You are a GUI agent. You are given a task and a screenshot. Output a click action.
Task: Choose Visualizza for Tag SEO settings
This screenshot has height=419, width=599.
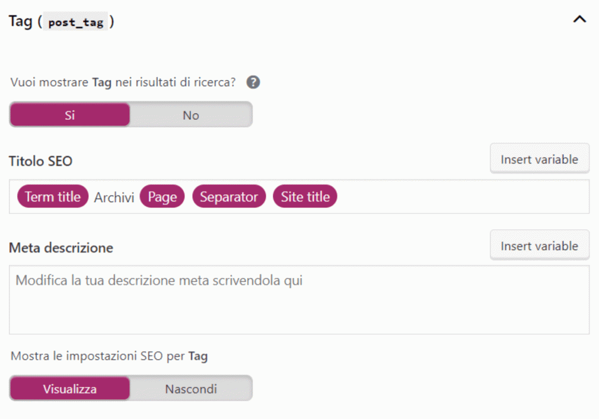coord(70,388)
